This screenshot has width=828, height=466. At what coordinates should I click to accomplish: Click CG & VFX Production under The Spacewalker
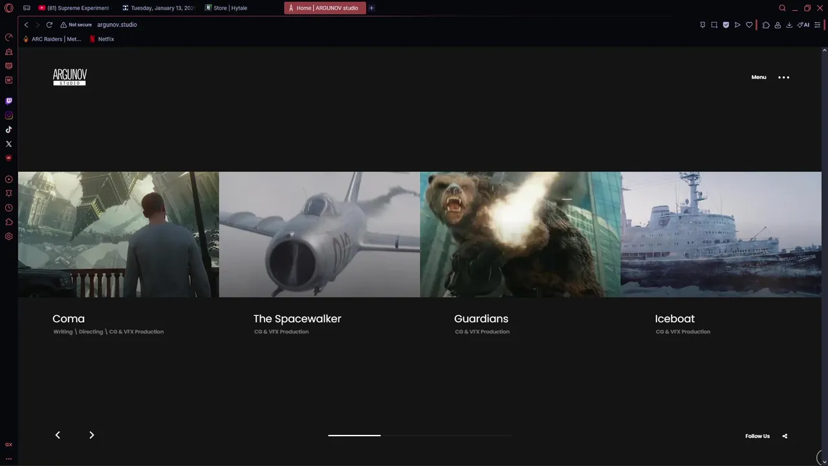[x=281, y=331]
